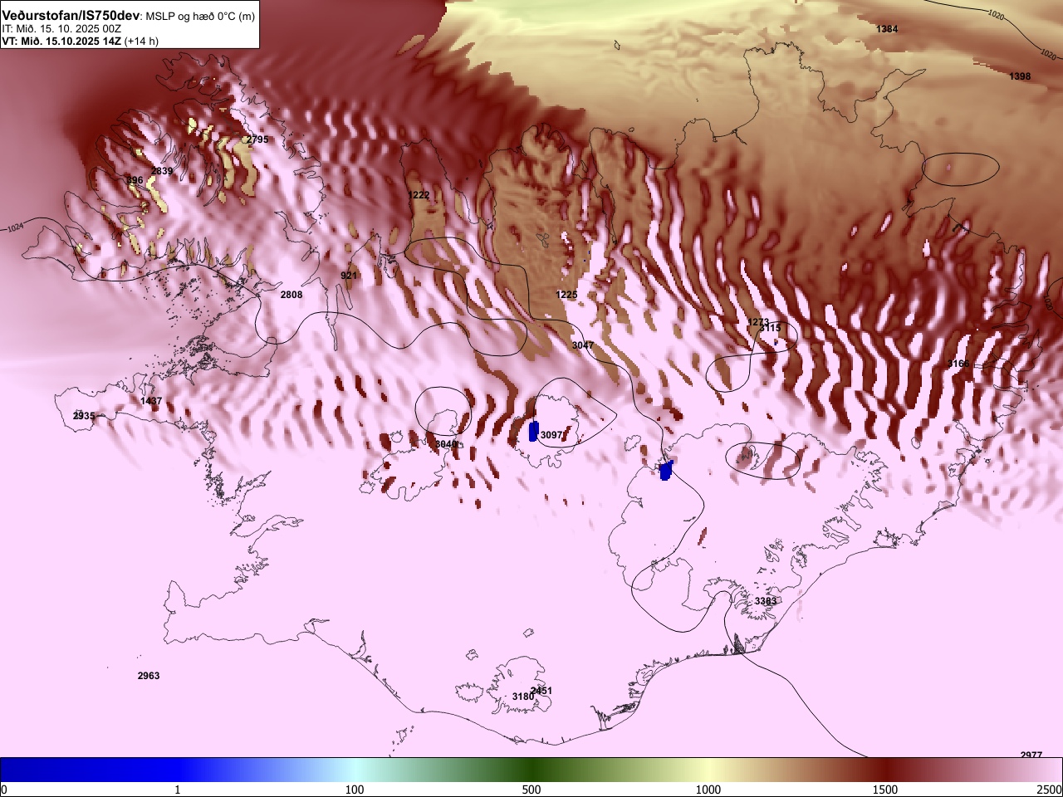Click the 2977 height value
Viewport: 1063px width, 797px height.
[x=1031, y=755]
